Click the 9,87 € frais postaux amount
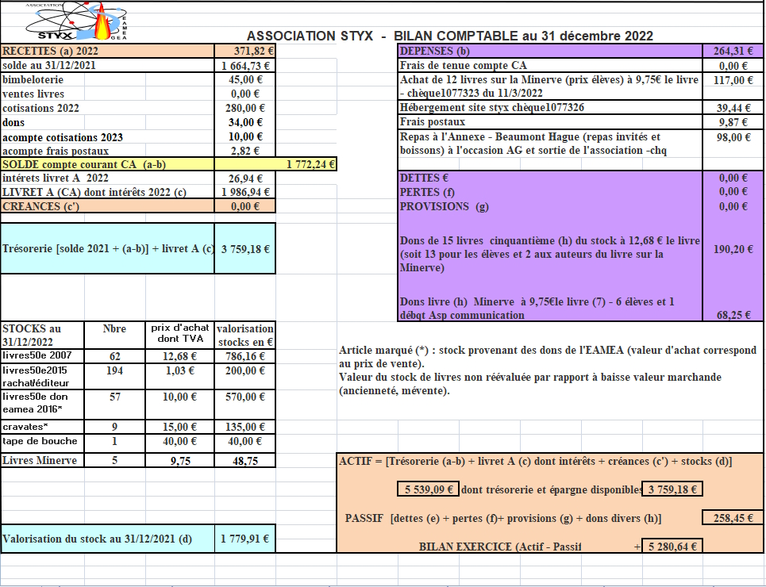Image resolution: width=766 pixels, height=587 pixels. (729, 122)
